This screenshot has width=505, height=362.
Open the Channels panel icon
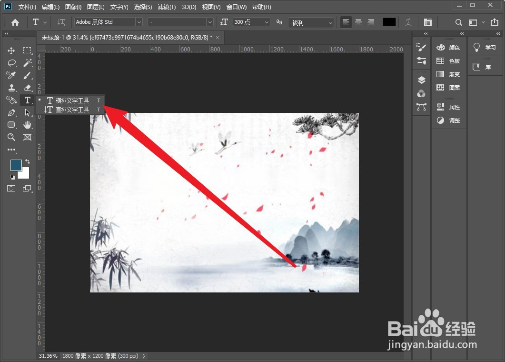tap(421, 93)
